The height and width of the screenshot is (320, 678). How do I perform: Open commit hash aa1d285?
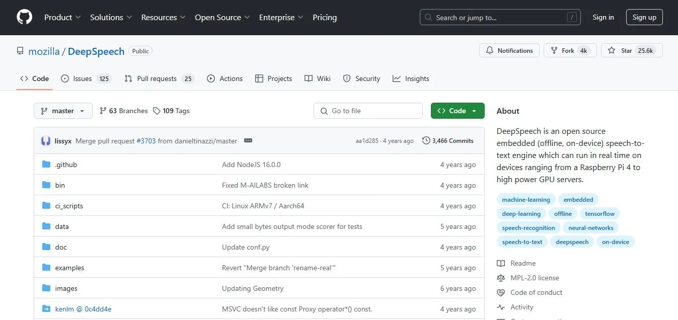click(368, 141)
